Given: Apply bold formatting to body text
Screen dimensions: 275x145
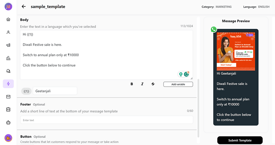Looking at the screenshot, I should [x=132, y=84].
